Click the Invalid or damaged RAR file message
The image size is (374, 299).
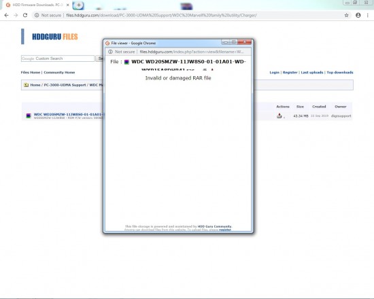pyautogui.click(x=178, y=78)
